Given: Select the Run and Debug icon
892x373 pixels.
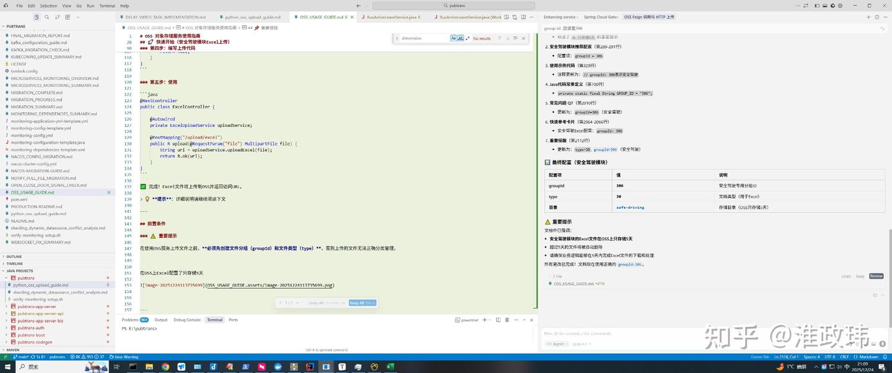Looking at the screenshot, I should [x=77, y=17].
